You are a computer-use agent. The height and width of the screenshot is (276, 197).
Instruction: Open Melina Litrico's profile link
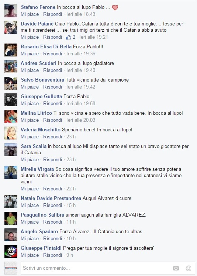coord(37,113)
